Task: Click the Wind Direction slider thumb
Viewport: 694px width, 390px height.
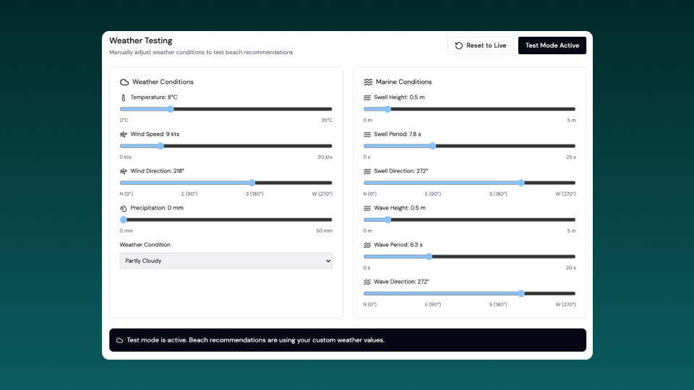Action: click(252, 183)
